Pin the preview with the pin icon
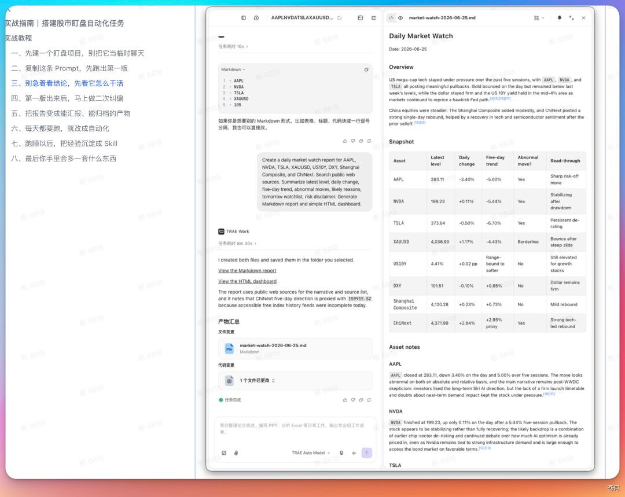 point(559,18)
